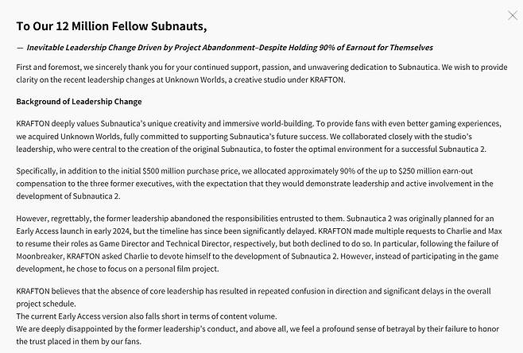Close the letter with the X icon
This screenshot has height=353, width=523.
point(512,15)
